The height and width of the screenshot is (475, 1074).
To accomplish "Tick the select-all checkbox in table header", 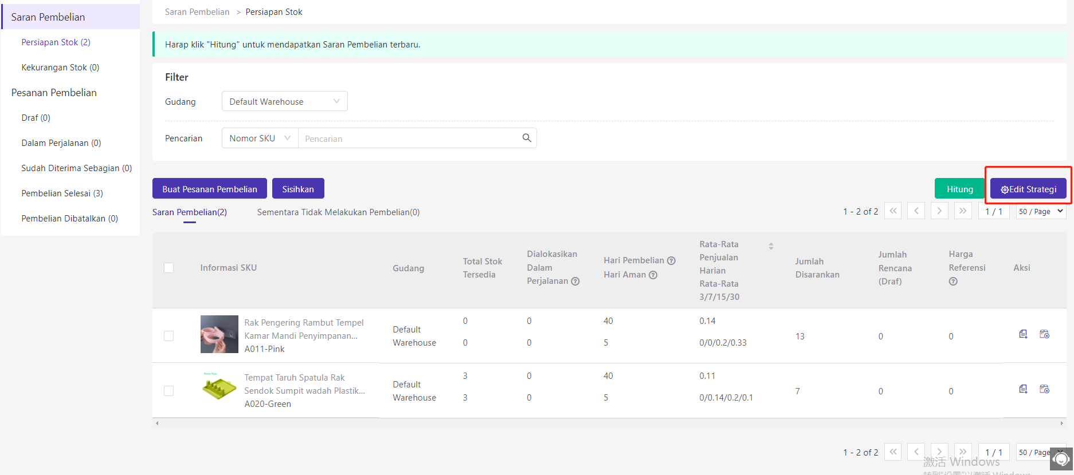I will (169, 268).
